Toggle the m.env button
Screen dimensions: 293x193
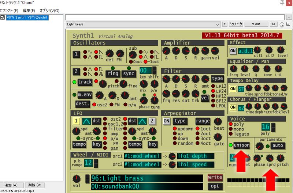(85, 95)
